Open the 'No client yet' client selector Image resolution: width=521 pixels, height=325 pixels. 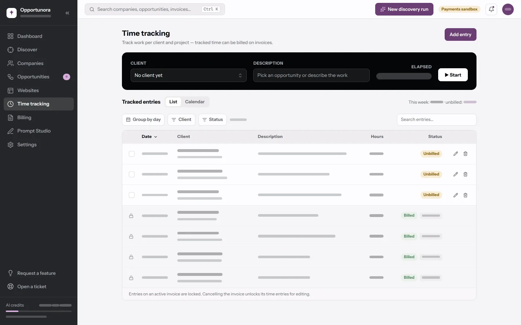pyautogui.click(x=189, y=75)
